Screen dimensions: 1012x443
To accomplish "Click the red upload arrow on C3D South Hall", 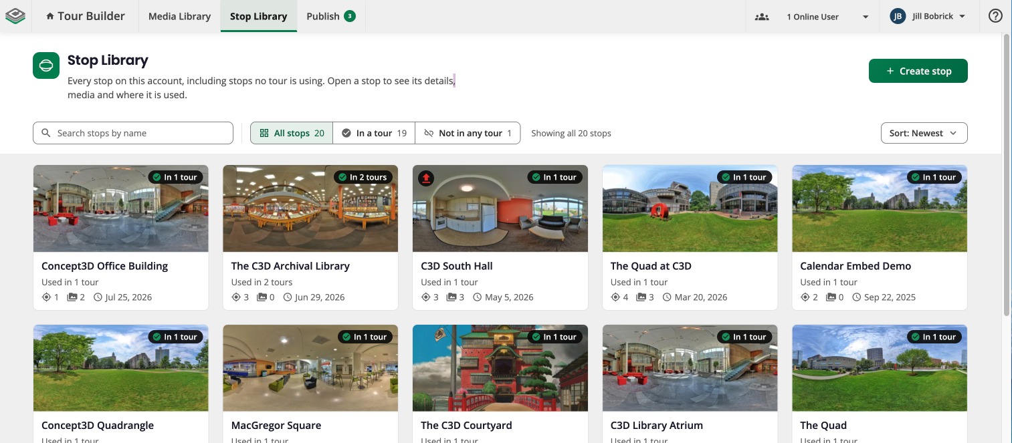I will click(x=426, y=178).
